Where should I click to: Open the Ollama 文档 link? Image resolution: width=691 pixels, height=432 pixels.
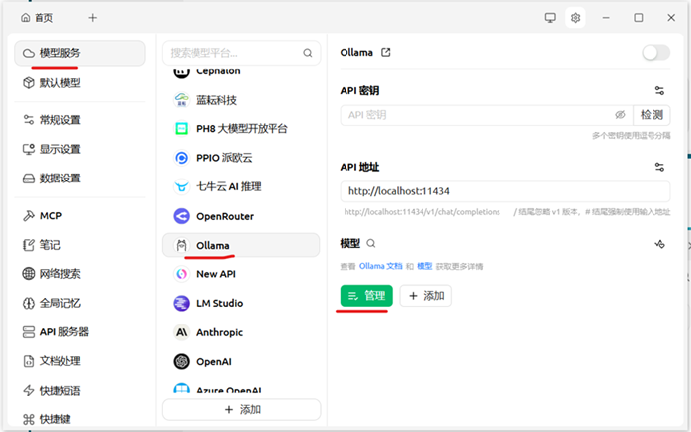pyautogui.click(x=380, y=266)
